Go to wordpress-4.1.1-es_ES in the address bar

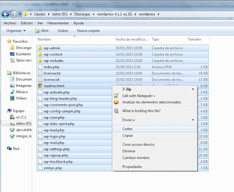pyautogui.click(x=114, y=14)
